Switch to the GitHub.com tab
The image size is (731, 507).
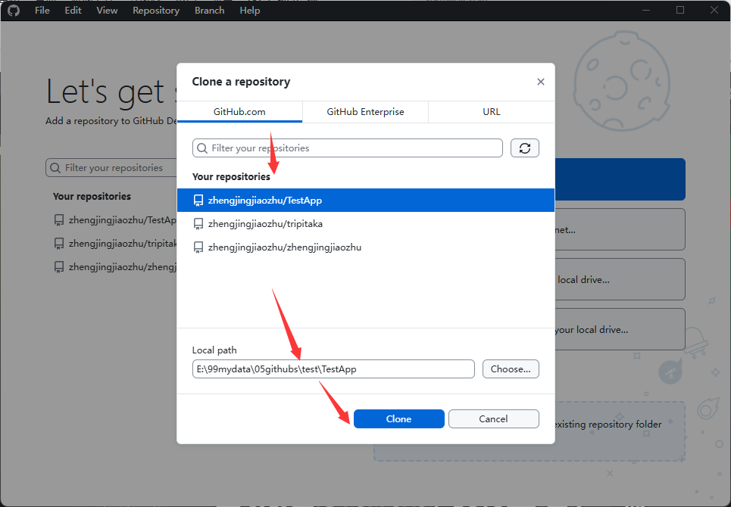(x=239, y=112)
